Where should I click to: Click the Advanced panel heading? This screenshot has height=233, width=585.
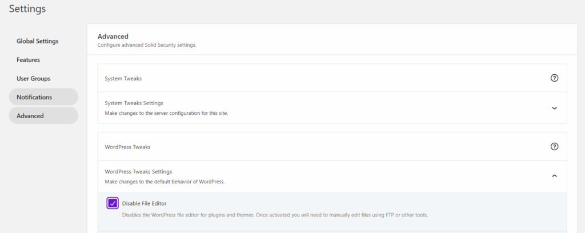pos(113,36)
